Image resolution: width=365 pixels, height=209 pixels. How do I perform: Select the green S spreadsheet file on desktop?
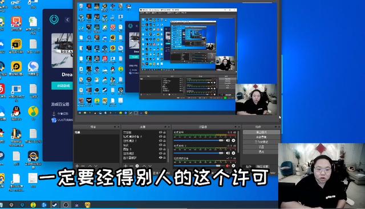coord(33,22)
